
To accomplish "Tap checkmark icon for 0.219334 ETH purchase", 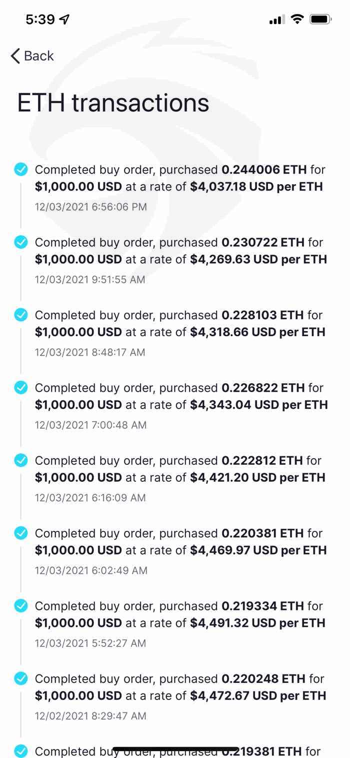I will [x=21, y=606].
